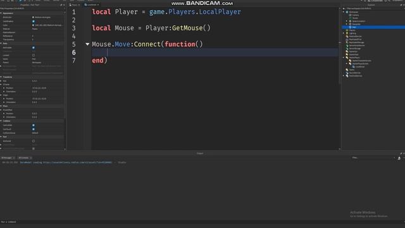Collapse the function block at line 5
405x228 pixels.
click(x=87, y=44)
